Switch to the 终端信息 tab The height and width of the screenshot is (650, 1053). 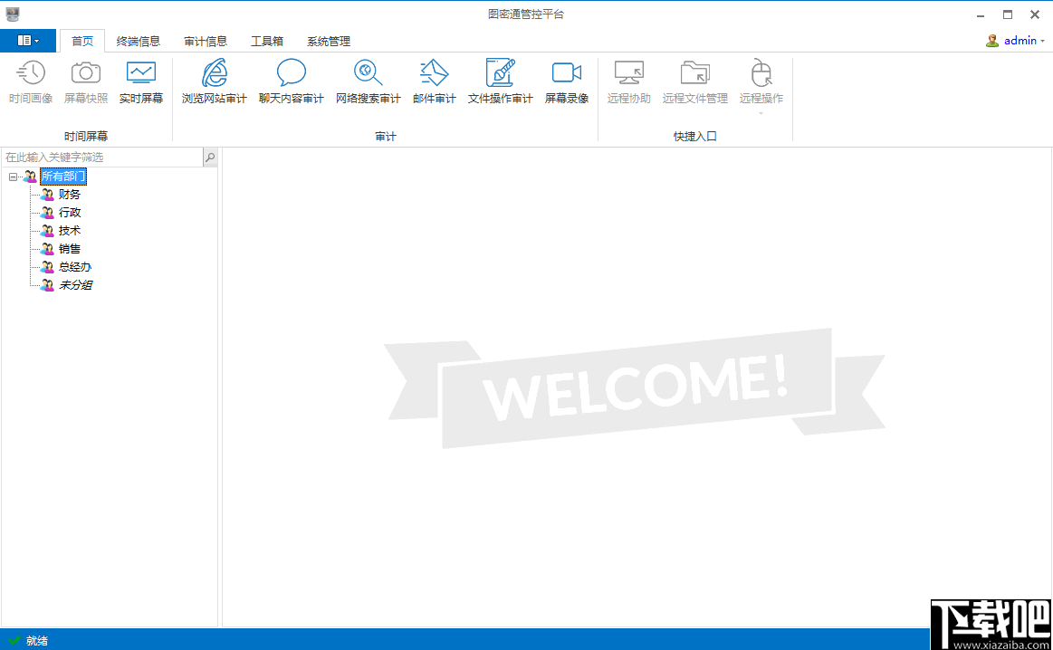click(139, 41)
